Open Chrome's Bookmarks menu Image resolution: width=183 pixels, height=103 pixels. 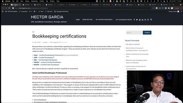(34, 1)
